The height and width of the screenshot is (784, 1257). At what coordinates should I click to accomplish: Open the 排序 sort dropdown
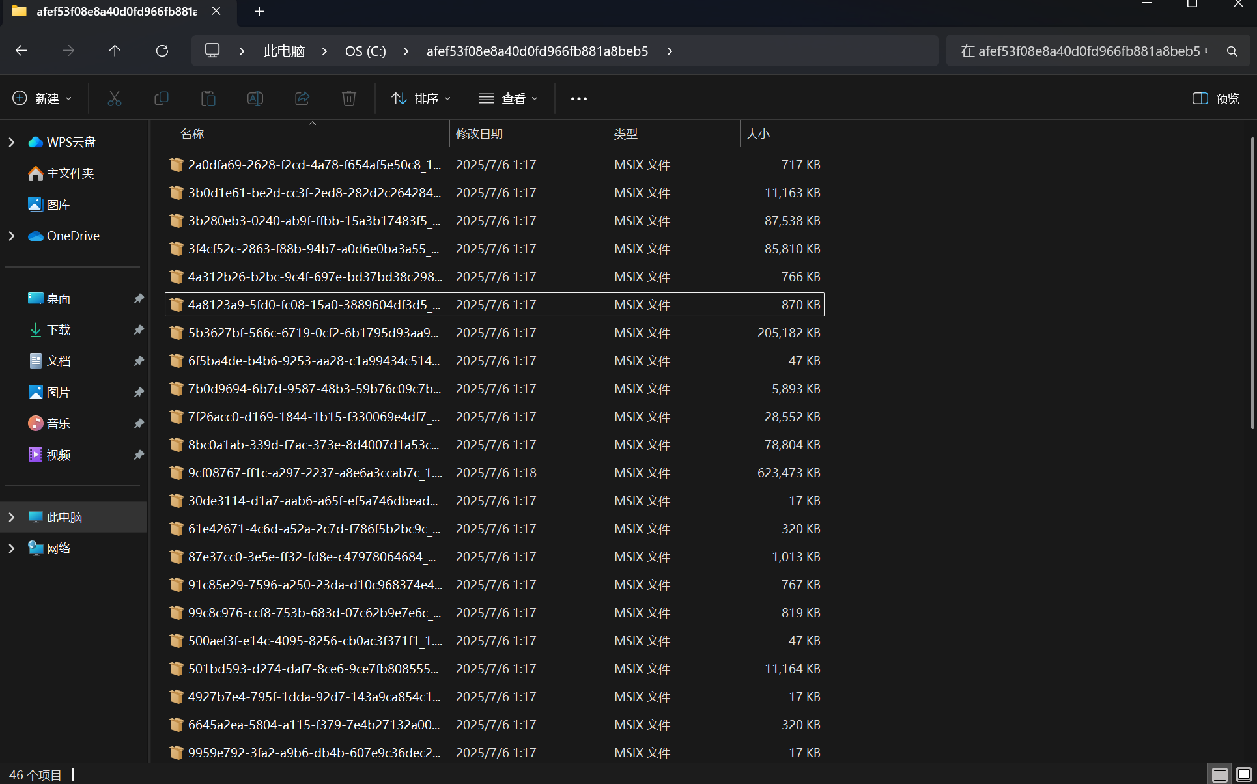pos(421,98)
